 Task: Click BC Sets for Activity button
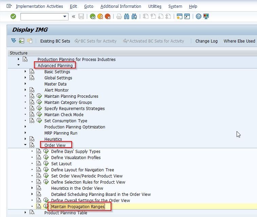click(95, 41)
